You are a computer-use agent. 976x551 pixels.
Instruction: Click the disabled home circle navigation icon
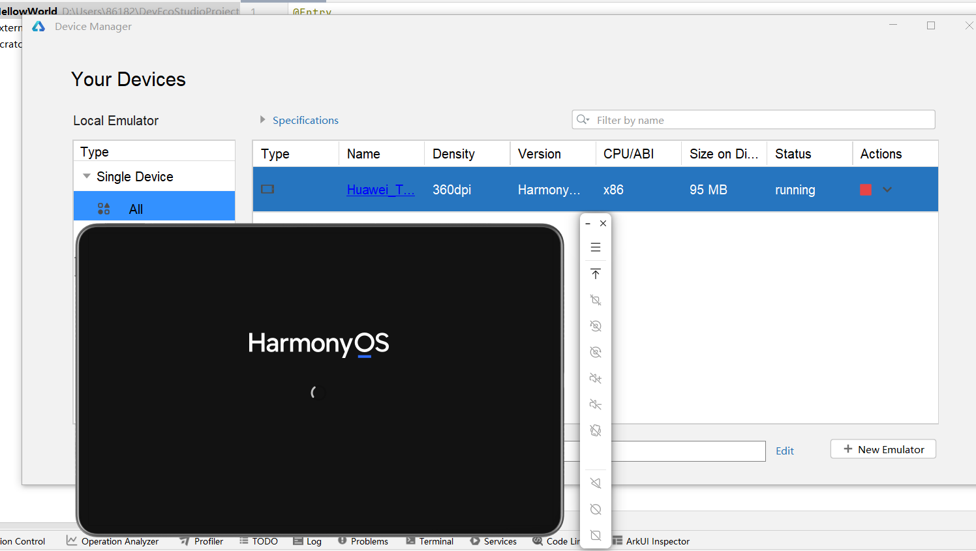(x=596, y=509)
